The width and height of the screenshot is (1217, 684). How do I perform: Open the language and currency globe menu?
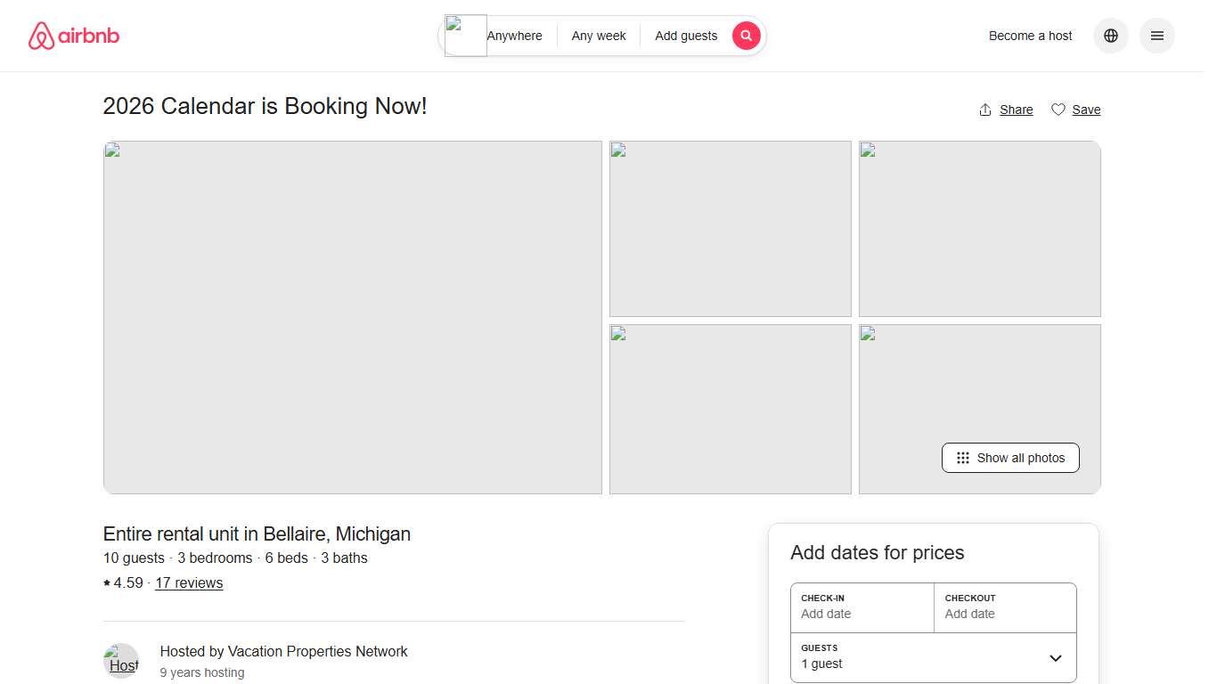[x=1110, y=36]
